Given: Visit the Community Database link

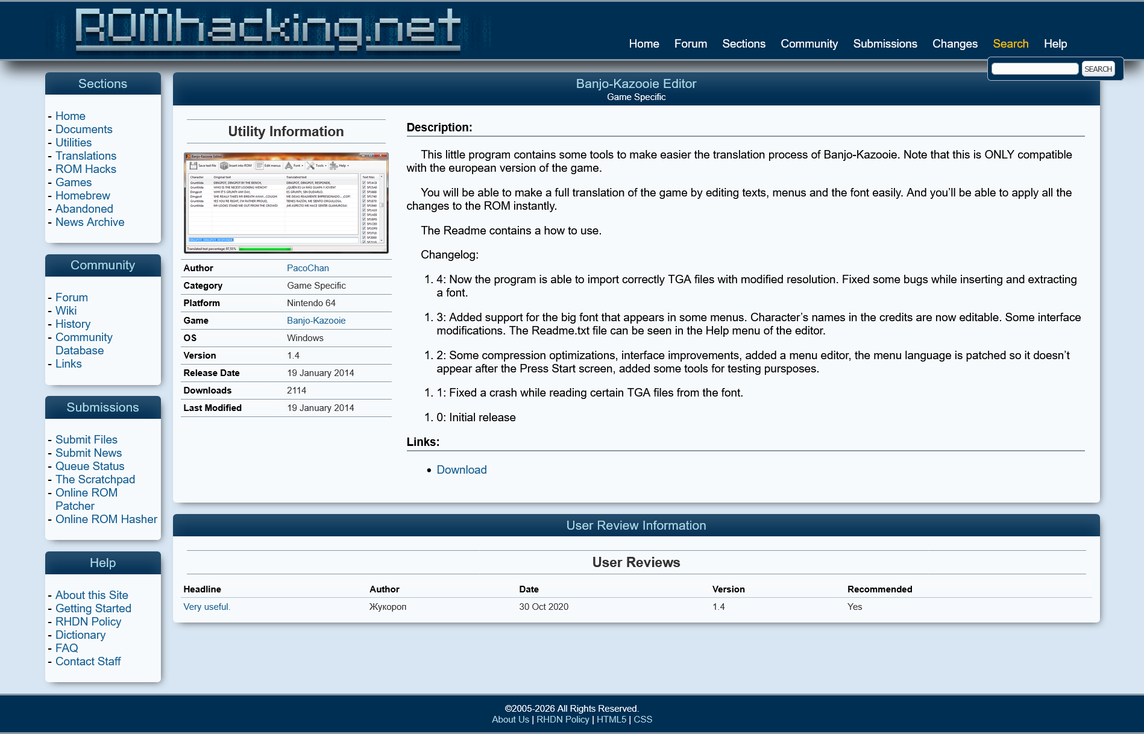Looking at the screenshot, I should point(84,344).
